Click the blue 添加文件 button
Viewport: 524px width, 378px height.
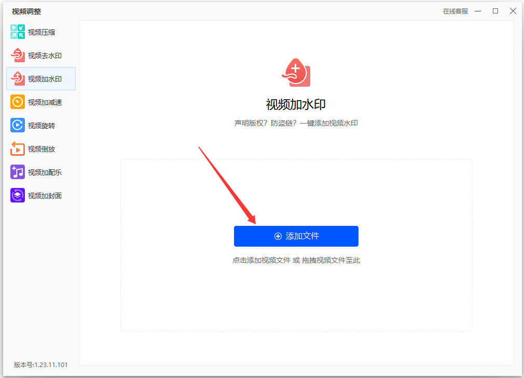click(x=296, y=236)
